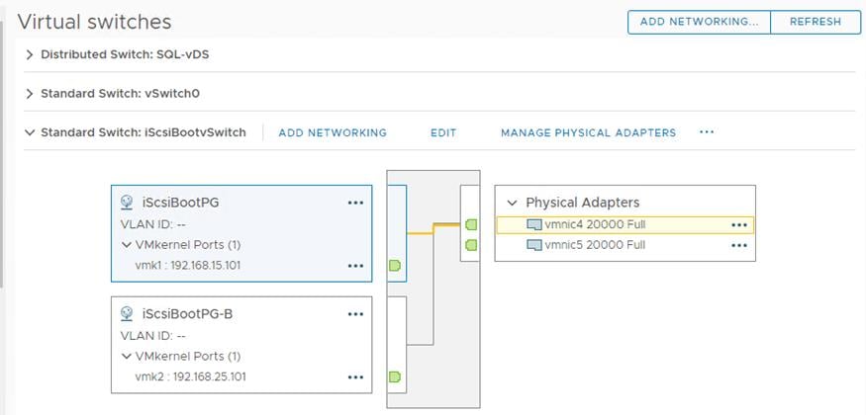This screenshot has width=866, height=415.
Task: Open the iScsiBootPG port group actions ellipsis
Action: [x=355, y=203]
